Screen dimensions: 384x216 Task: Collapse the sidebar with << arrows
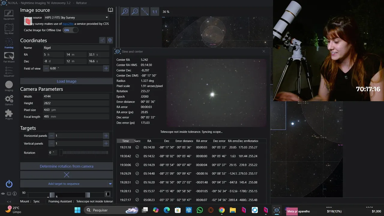[x=9, y=201]
